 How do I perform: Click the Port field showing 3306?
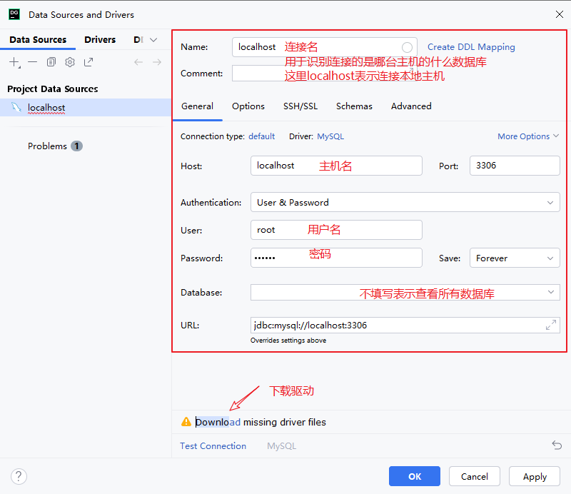tap(515, 166)
